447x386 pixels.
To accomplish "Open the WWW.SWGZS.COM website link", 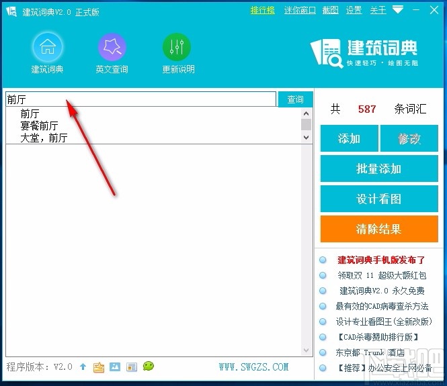I will tap(253, 367).
